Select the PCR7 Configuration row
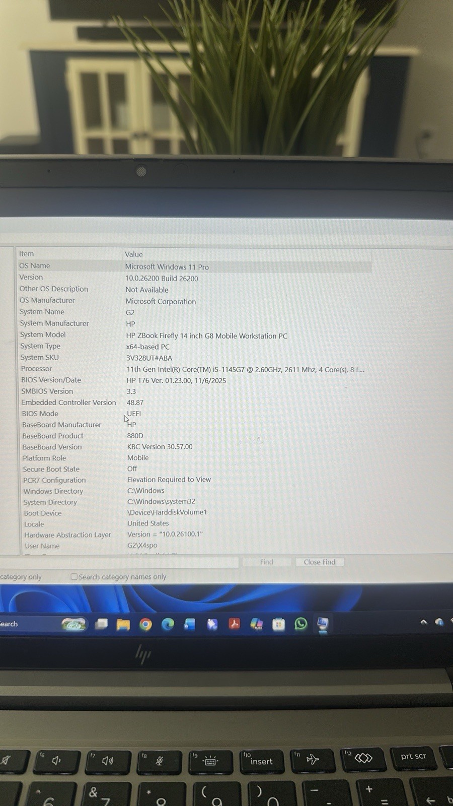Screen dimensions: 453x806 tap(194, 480)
